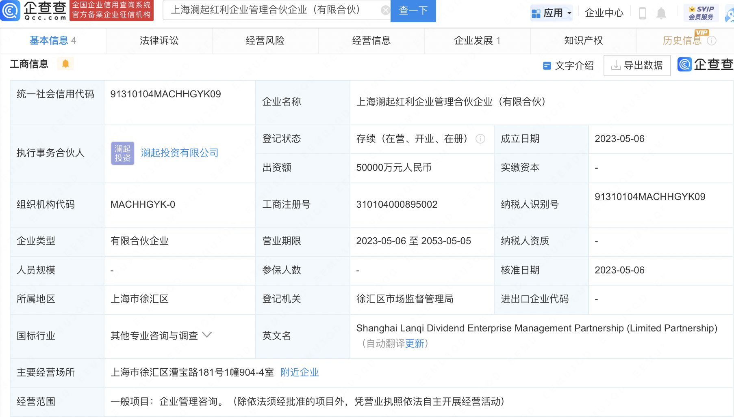Click the 澜起投资 company logo thumbnail
Image resolution: width=734 pixels, height=417 pixels.
tap(122, 153)
